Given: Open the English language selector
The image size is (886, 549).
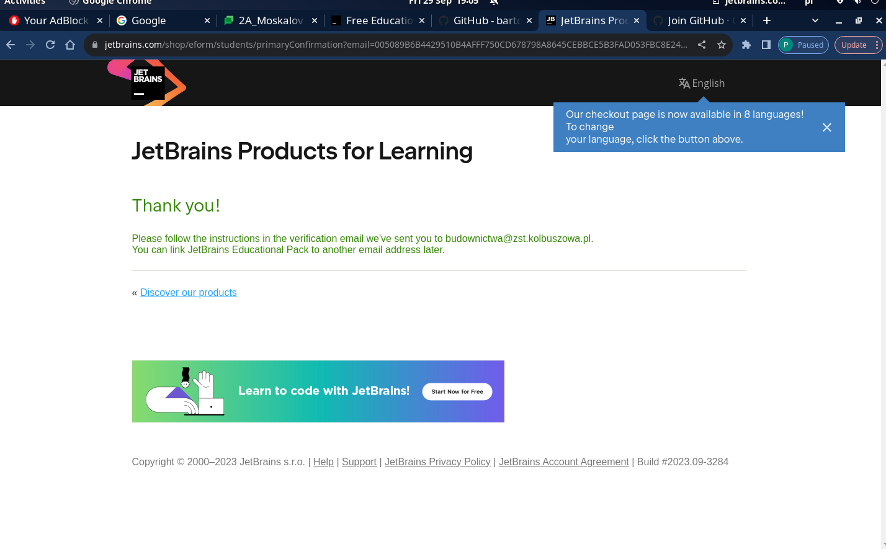Looking at the screenshot, I should [x=702, y=83].
